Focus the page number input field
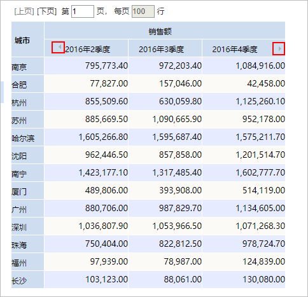 pos(83,11)
